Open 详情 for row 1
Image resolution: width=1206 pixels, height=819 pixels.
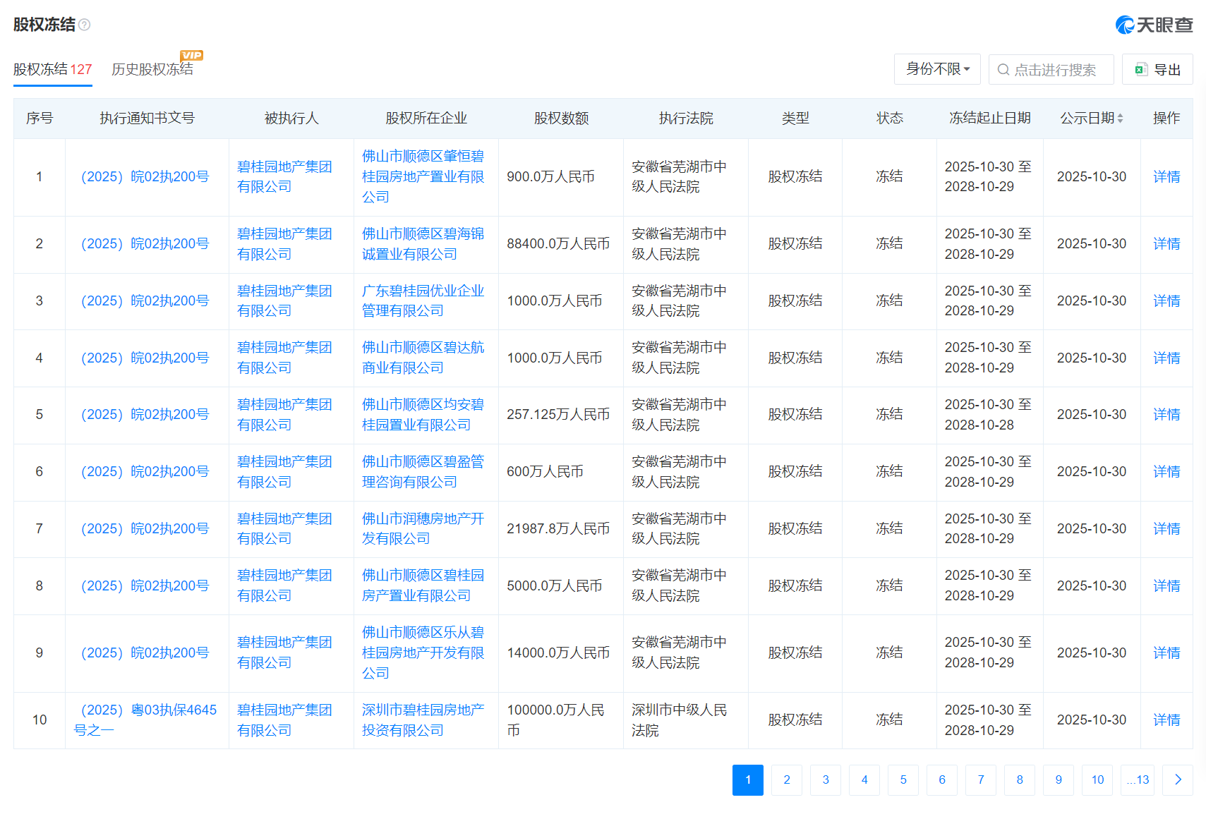point(1166,177)
